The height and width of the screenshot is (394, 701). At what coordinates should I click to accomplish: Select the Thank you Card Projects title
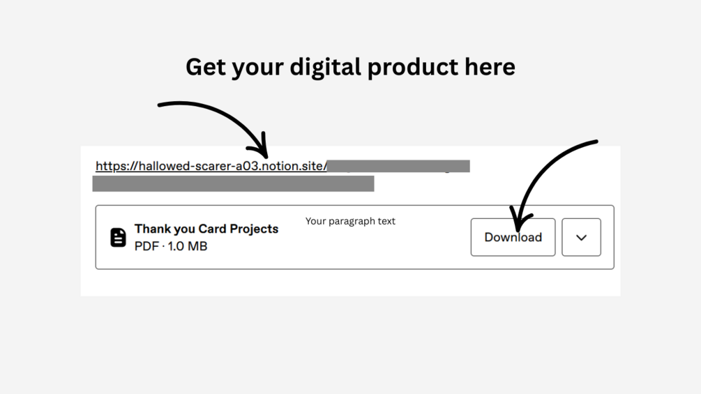point(206,229)
